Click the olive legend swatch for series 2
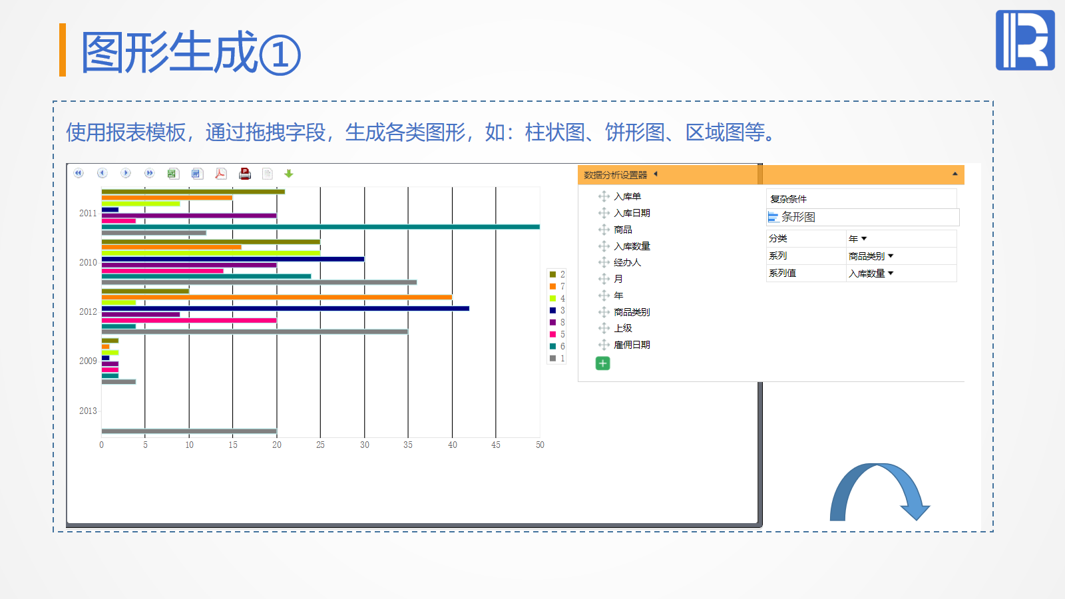Screen dimensions: 1065x599 (552, 274)
